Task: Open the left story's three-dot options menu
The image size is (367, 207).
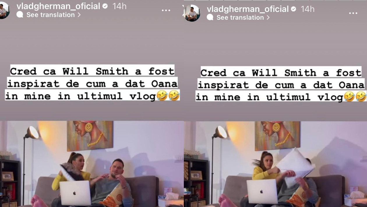Action: [x=166, y=10]
